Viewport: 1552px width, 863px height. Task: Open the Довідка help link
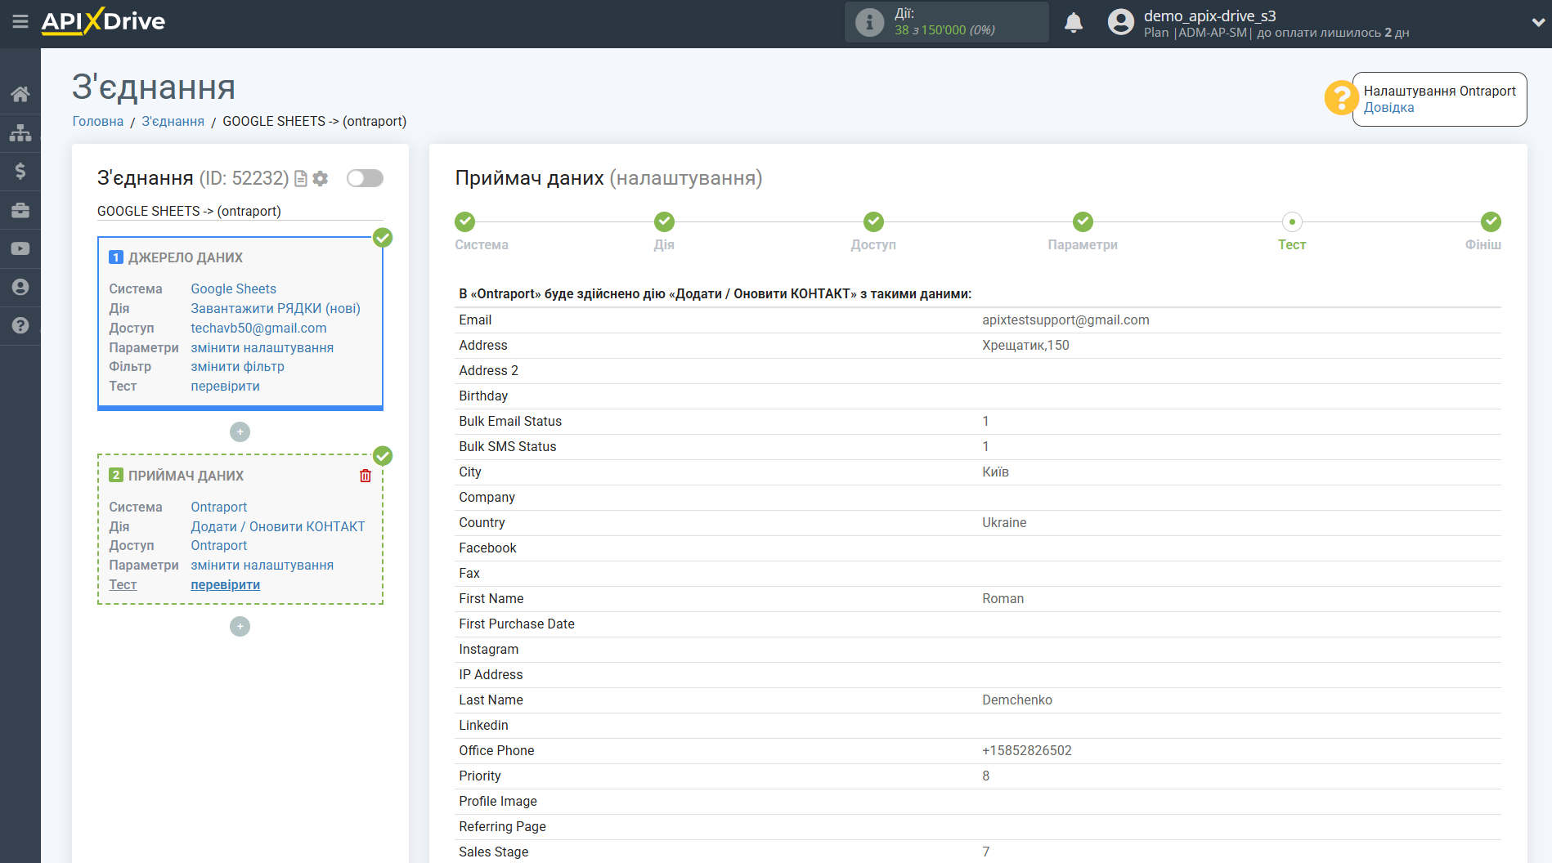[x=1388, y=108]
